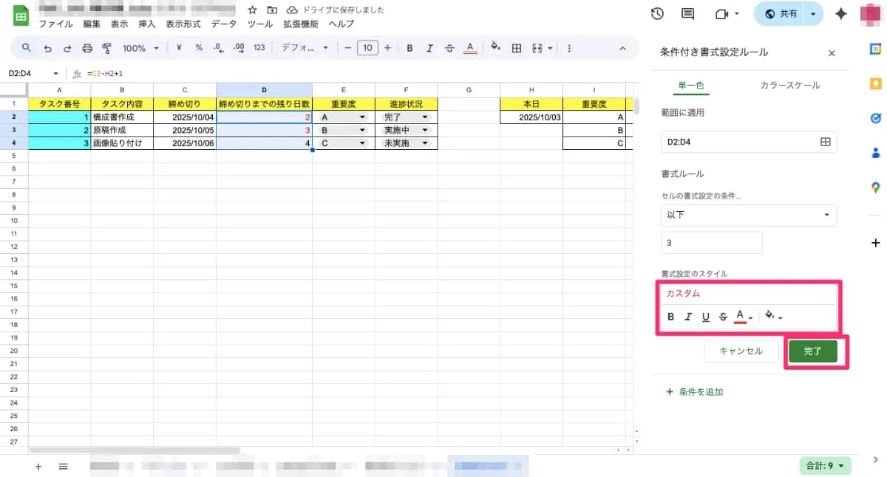Toggle bold in the custom style panel
This screenshot has height=477, width=887.
pos(670,317)
